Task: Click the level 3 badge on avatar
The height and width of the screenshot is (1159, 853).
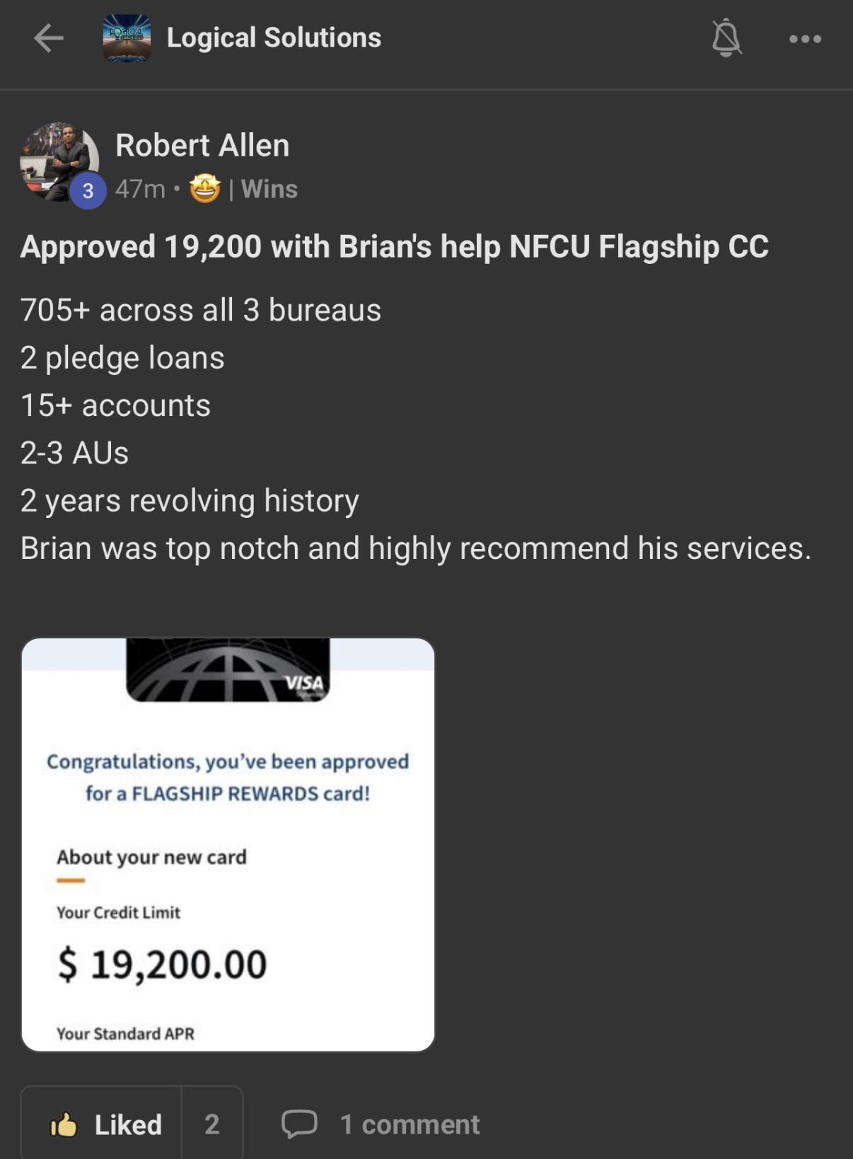Action: point(88,191)
